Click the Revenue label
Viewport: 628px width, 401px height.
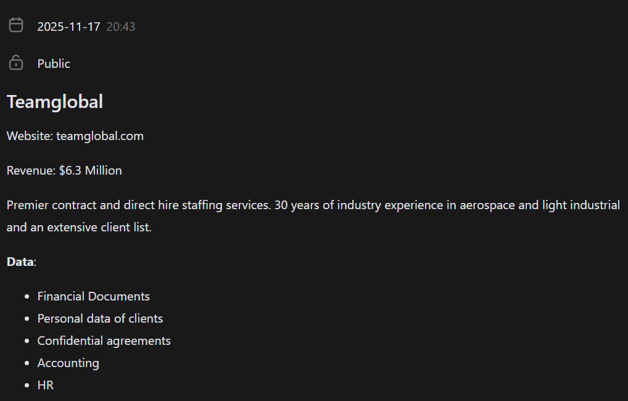tap(31, 170)
